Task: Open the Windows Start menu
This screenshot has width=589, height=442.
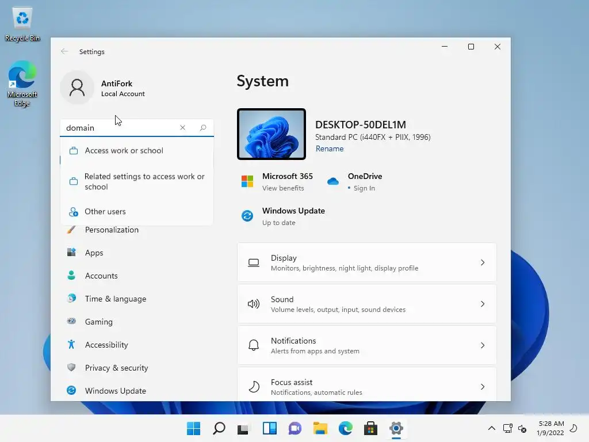Action: tap(193, 428)
